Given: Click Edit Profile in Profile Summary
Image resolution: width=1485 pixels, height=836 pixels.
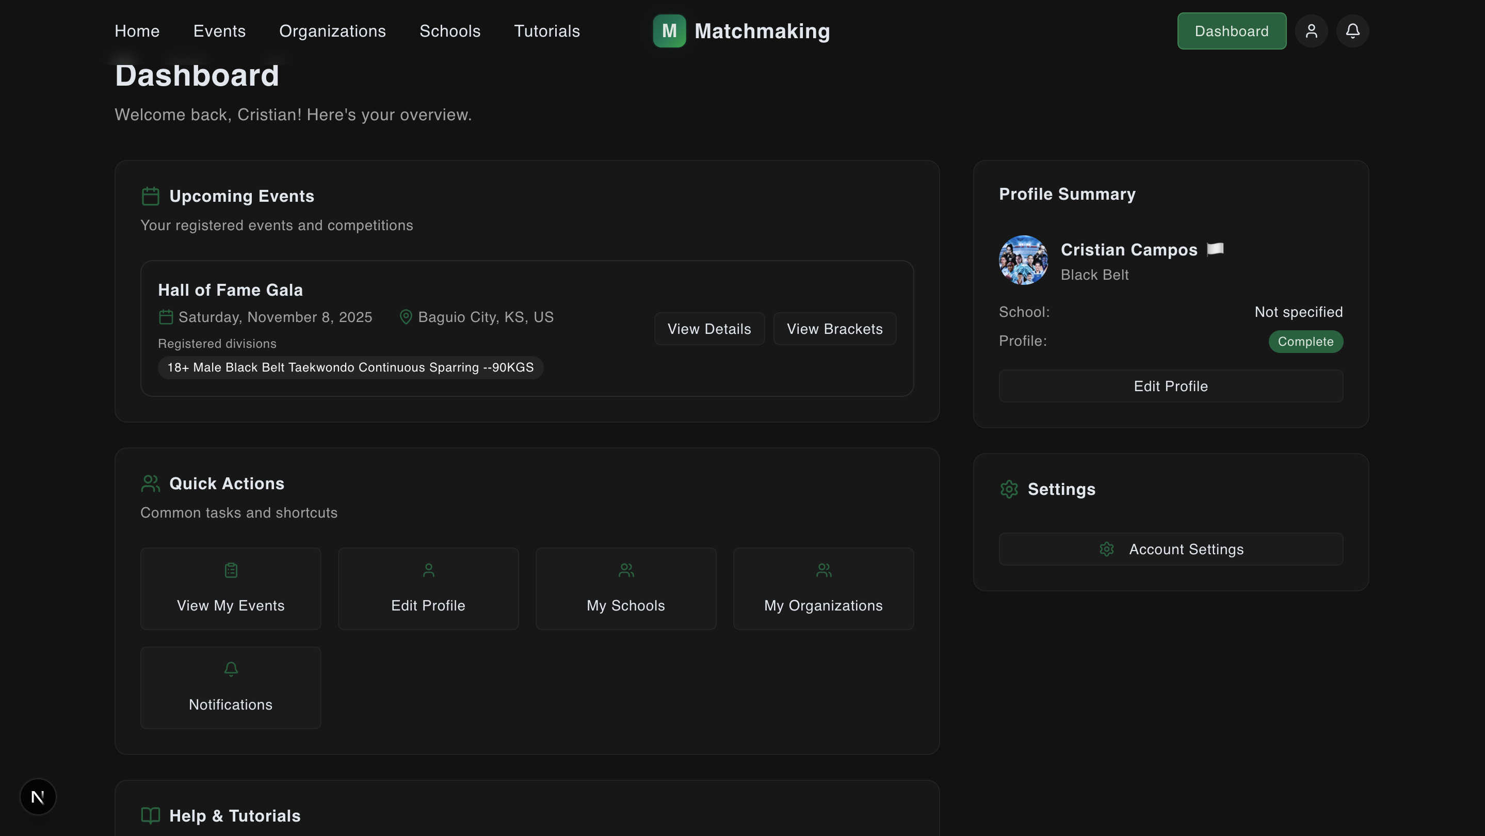Looking at the screenshot, I should (x=1171, y=385).
